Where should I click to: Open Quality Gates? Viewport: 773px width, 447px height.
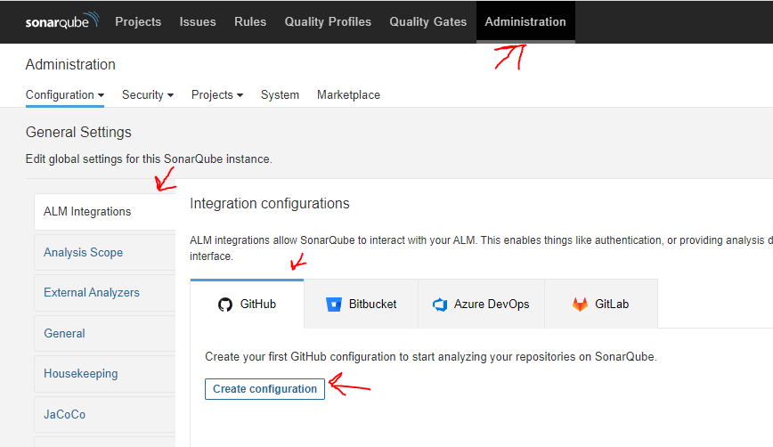tap(427, 21)
